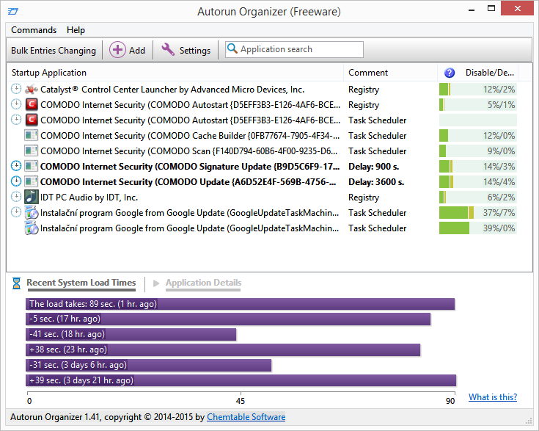Click 'Delay: 900 s.' comment cell
The image size is (539, 431).
pyautogui.click(x=374, y=167)
